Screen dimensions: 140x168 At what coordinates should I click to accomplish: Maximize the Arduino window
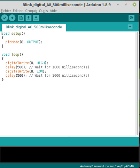click(x=126, y=5)
